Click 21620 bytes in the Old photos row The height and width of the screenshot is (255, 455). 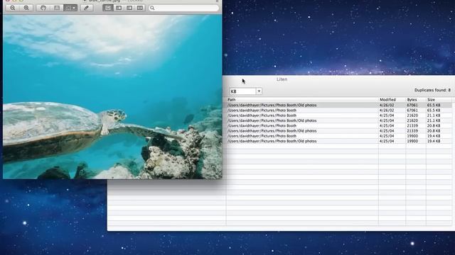412,120
